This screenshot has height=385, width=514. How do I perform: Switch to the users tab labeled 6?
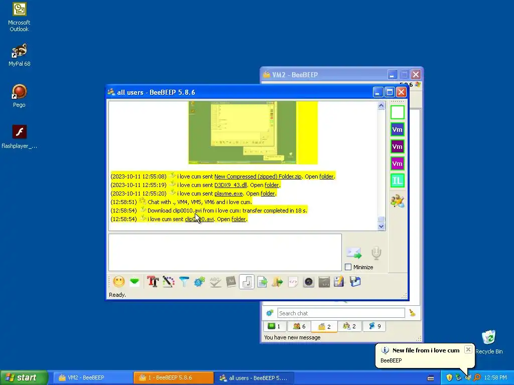[x=299, y=326]
